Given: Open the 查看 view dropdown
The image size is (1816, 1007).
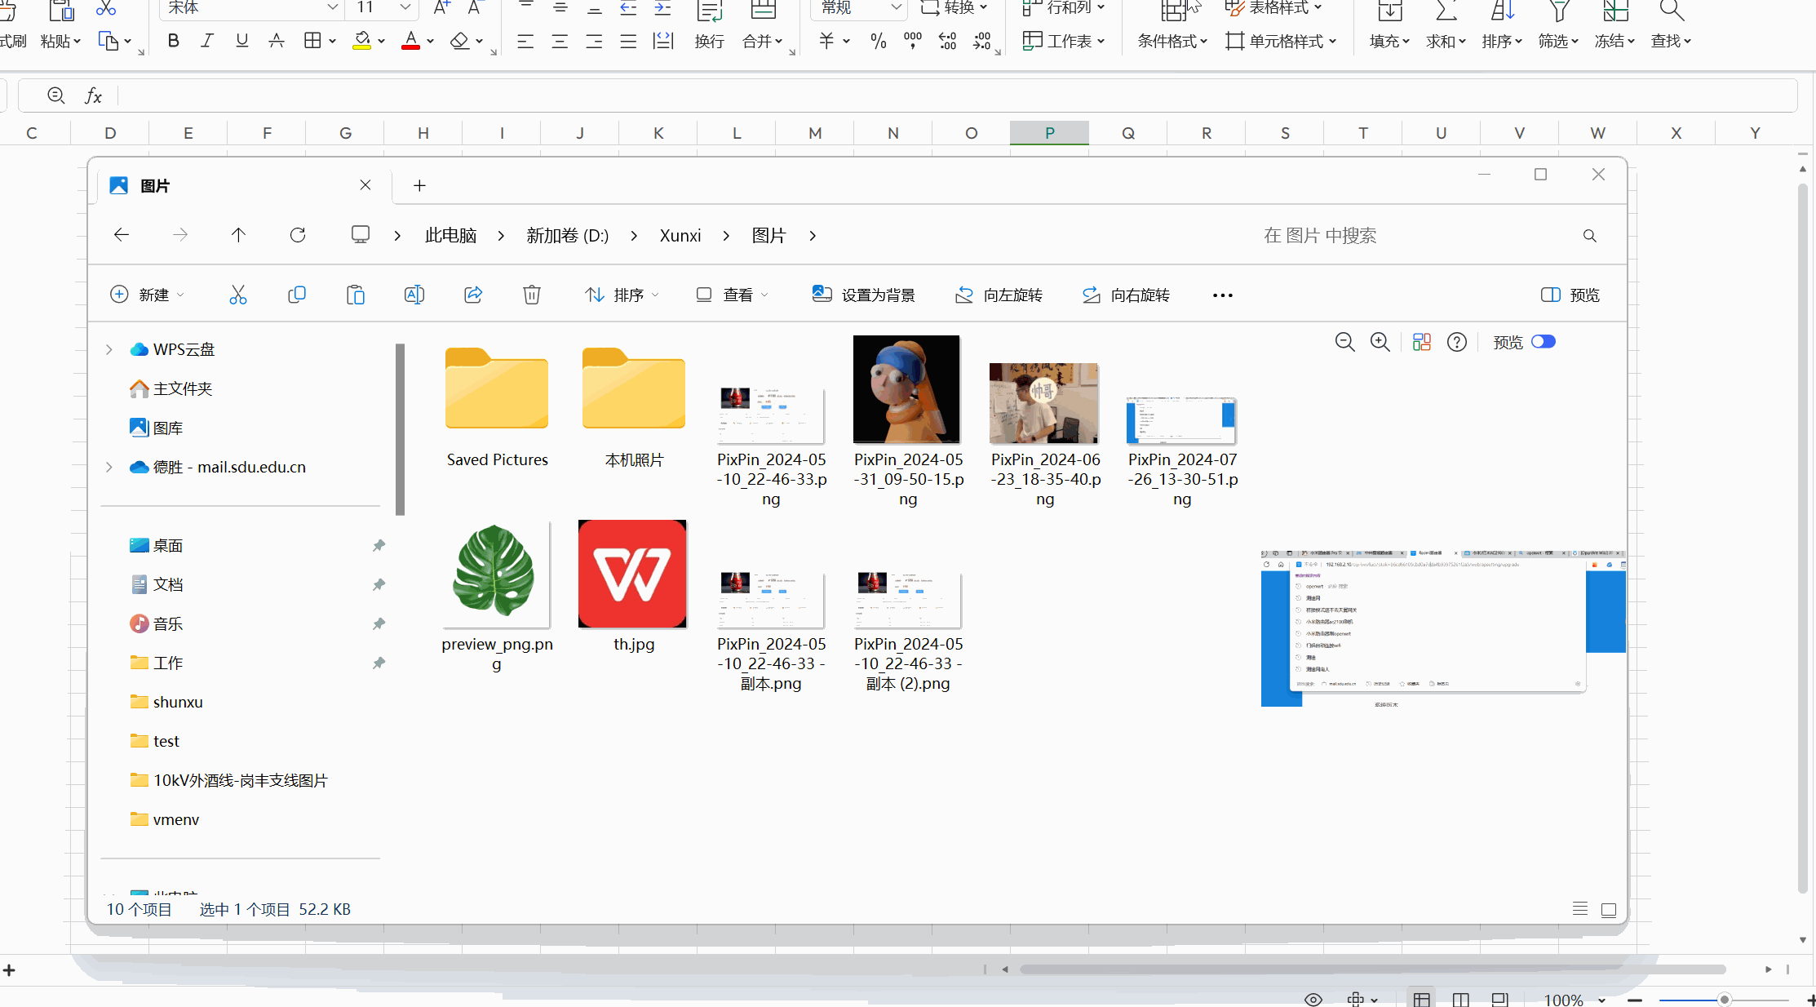Looking at the screenshot, I should coord(732,295).
